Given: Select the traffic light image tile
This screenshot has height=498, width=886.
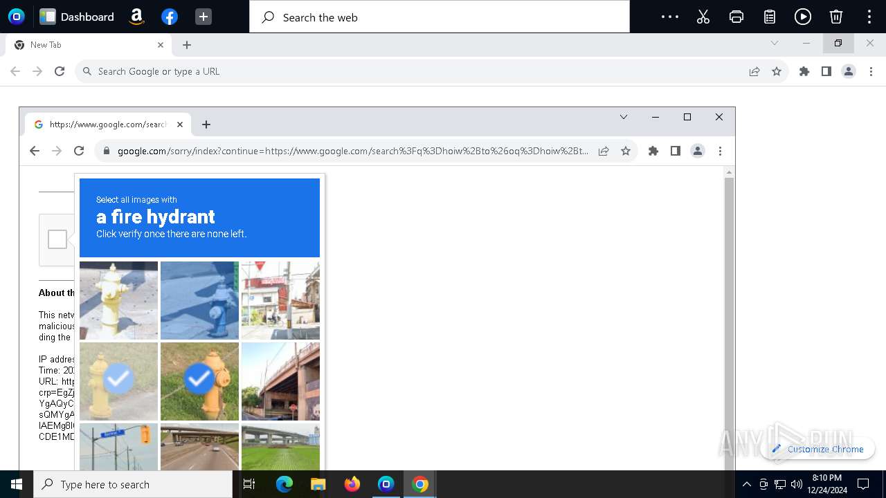Looking at the screenshot, I should [x=118, y=447].
